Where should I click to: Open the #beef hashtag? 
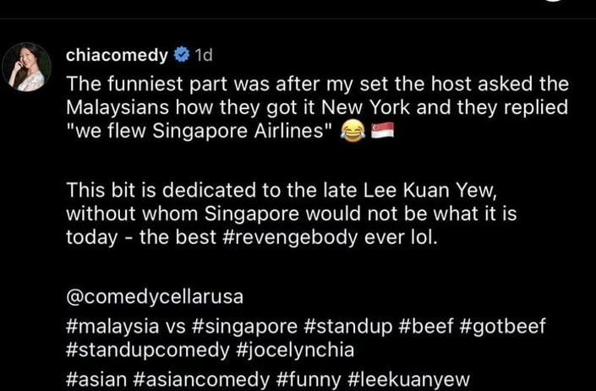(x=426, y=326)
